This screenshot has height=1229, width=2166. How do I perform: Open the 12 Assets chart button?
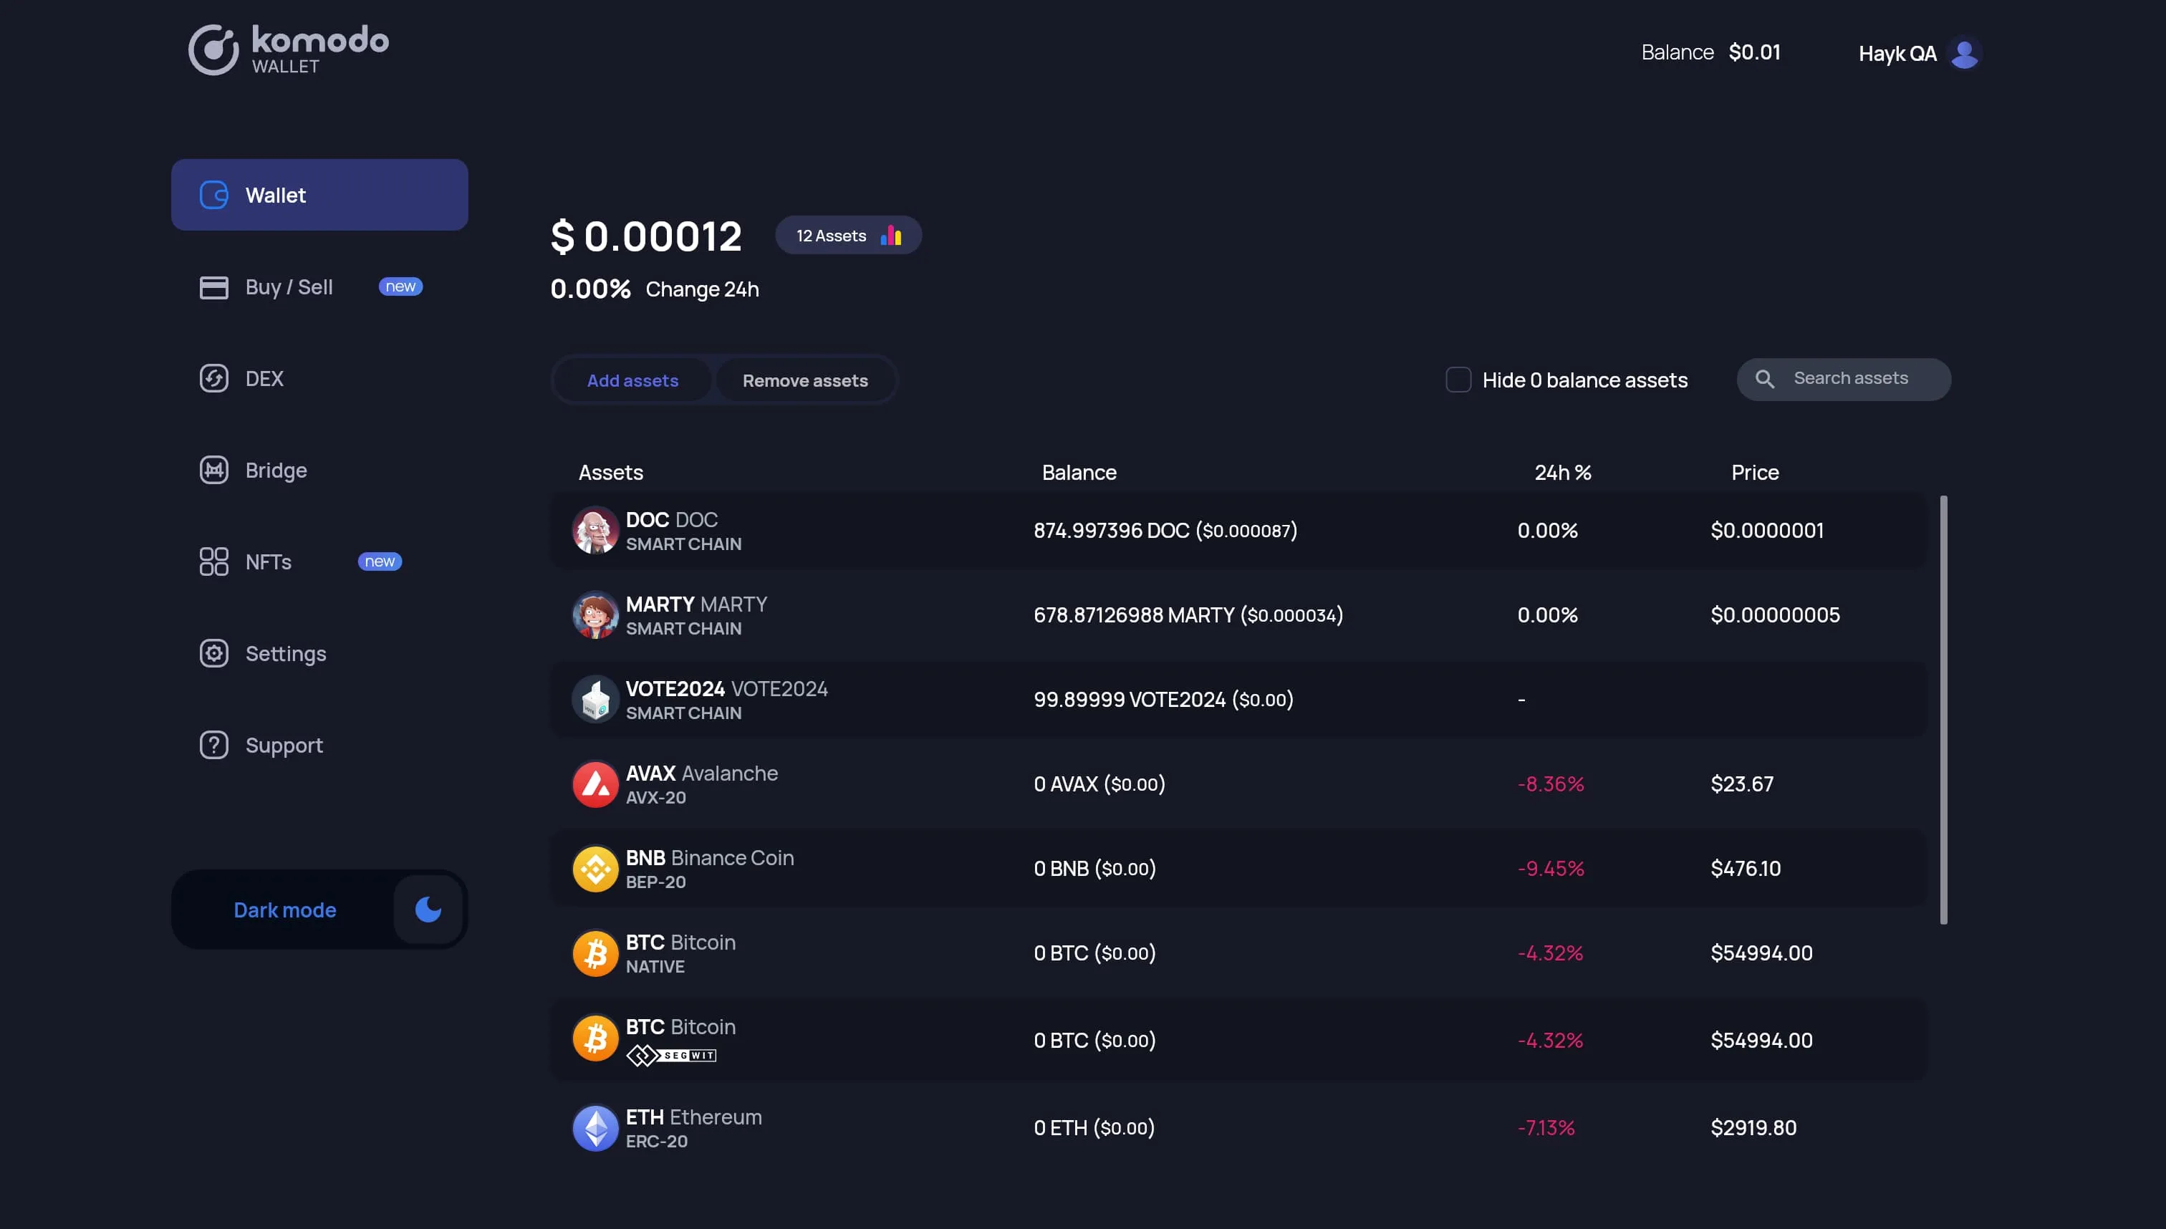click(x=848, y=236)
